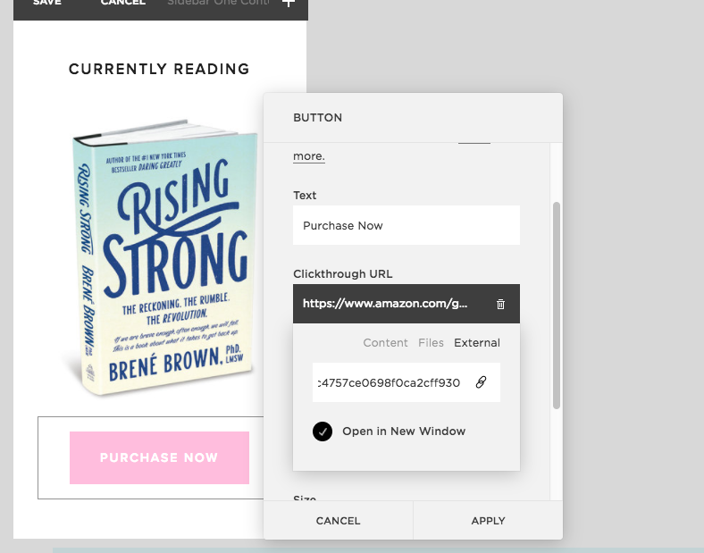The width and height of the screenshot is (704, 553).
Task: Select the External link tab
Action: [477, 343]
